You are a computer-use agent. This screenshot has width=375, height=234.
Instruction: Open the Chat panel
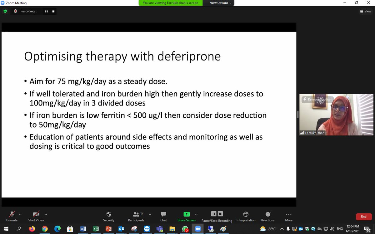163,216
